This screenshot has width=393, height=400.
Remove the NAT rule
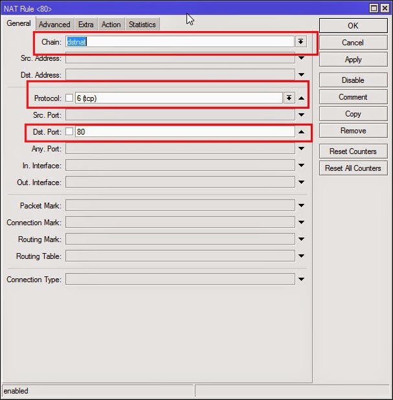pos(354,131)
